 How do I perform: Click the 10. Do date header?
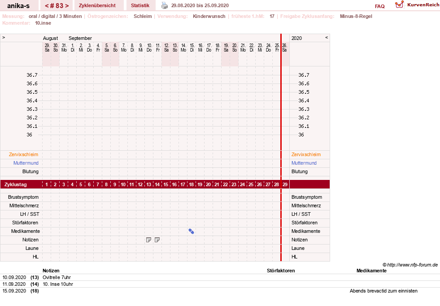pos(149,48)
